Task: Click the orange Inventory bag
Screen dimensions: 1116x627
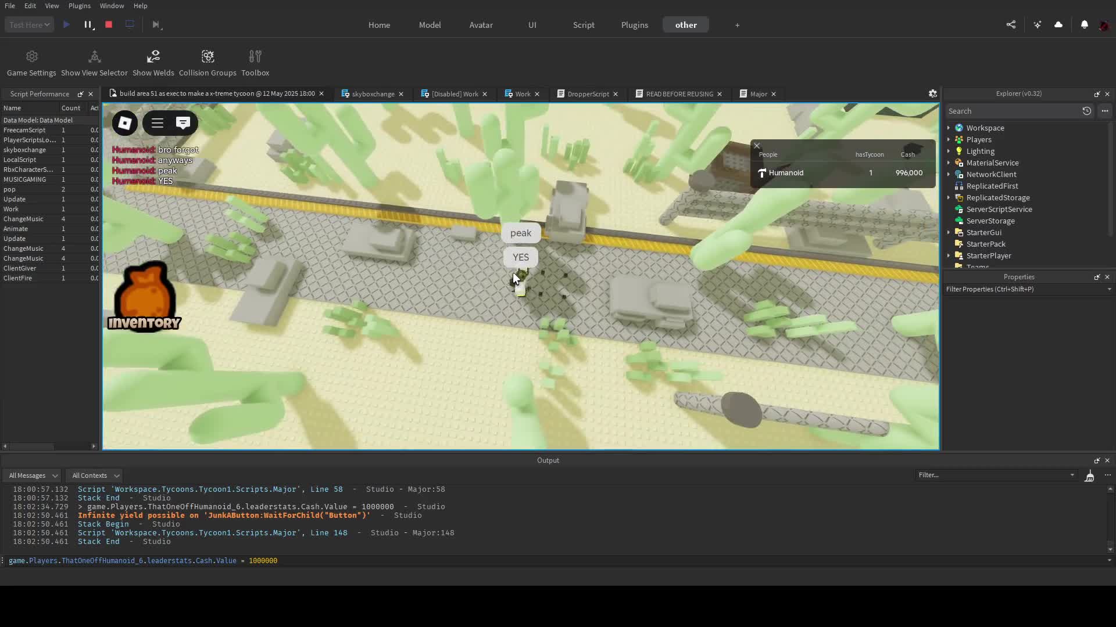Action: [x=144, y=296]
